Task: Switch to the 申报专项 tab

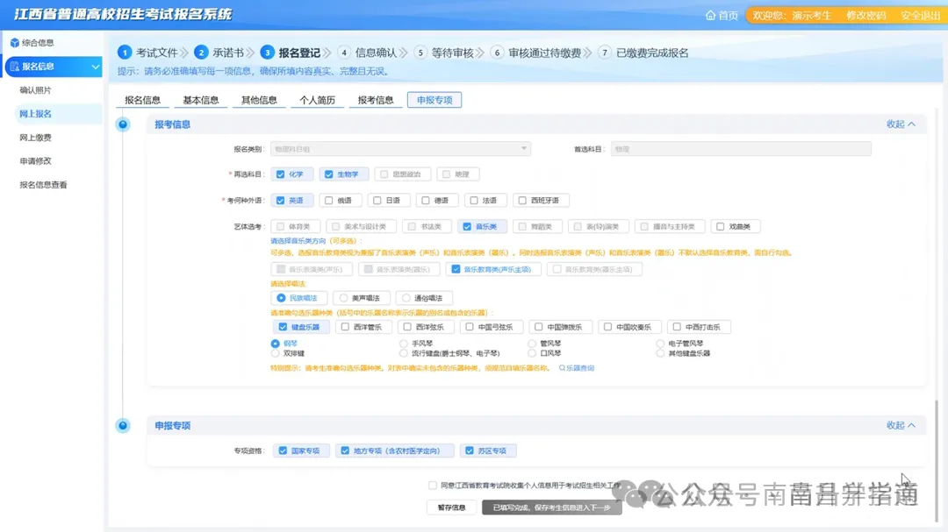Action: [x=434, y=100]
